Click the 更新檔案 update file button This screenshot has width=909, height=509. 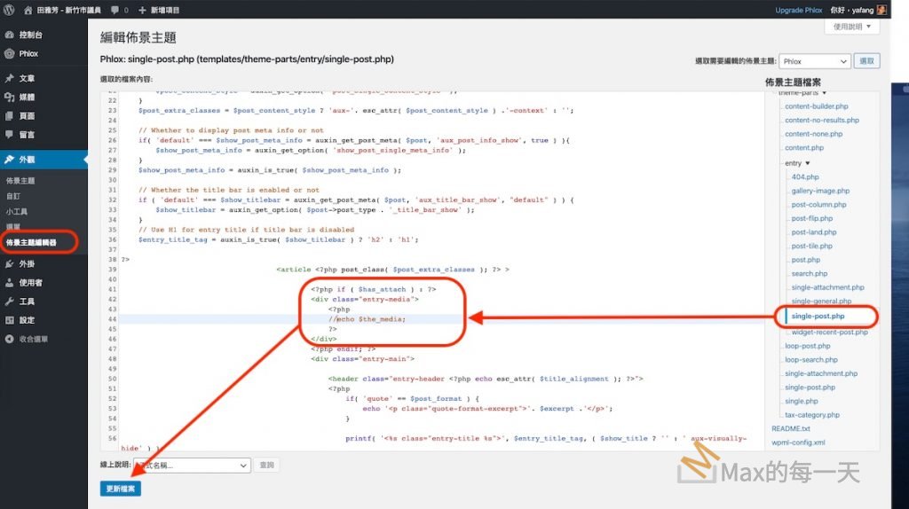121,489
